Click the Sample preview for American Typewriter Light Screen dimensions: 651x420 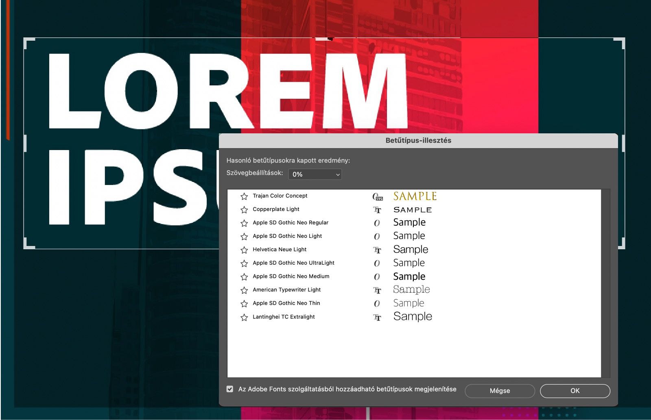tap(411, 290)
